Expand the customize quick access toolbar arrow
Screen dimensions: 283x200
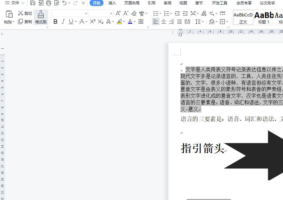click(83, 3)
